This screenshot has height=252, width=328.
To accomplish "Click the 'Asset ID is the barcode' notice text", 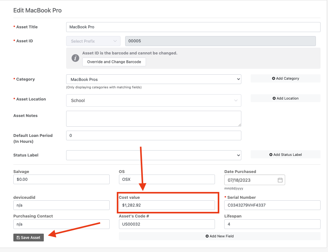I will (130, 53).
